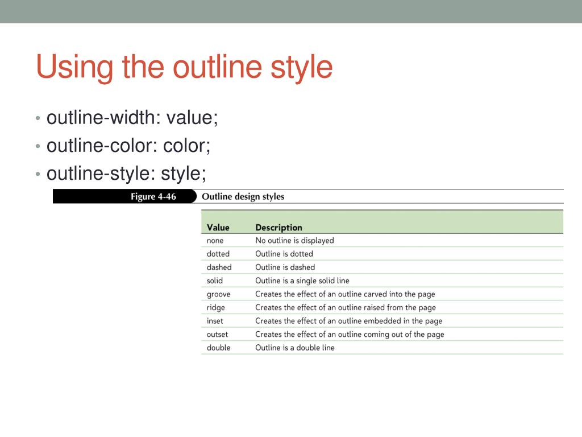Select 'Outline is dashed' description

pyautogui.click(x=285, y=267)
